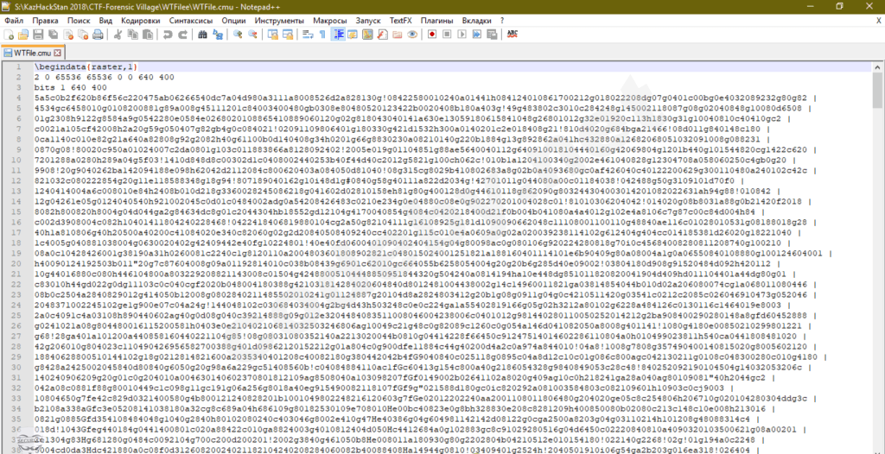Click the Copy toolbar icon
Screen dimensions: 885x454
tap(132, 35)
